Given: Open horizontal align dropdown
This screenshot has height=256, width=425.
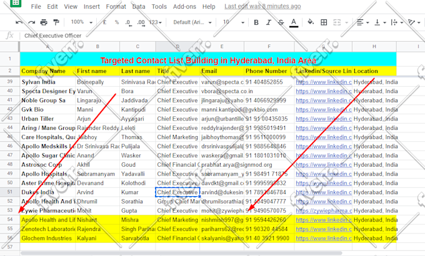Looking at the screenshot, I should pyautogui.click(x=362, y=22).
